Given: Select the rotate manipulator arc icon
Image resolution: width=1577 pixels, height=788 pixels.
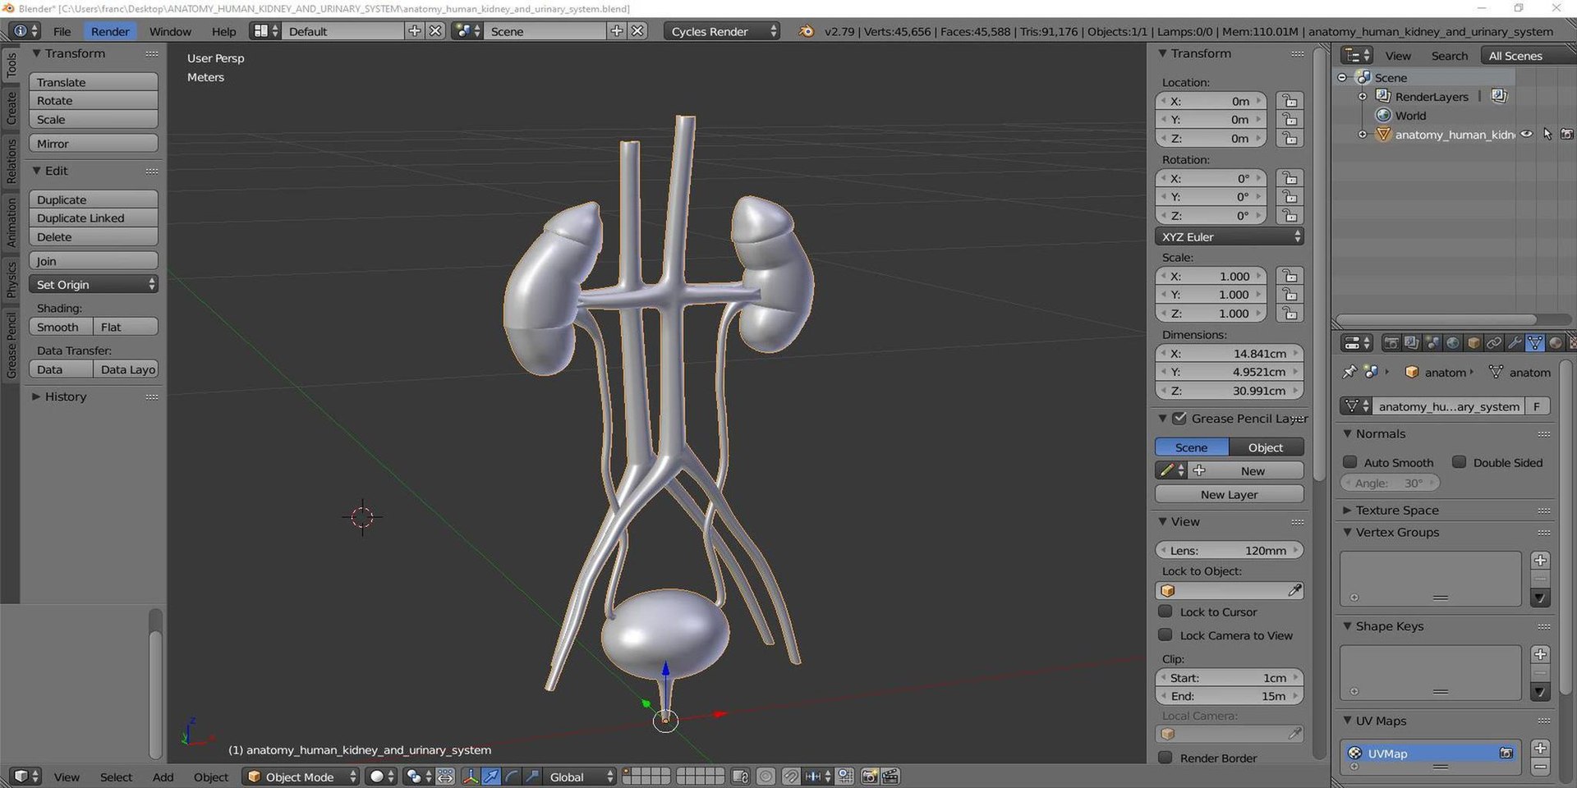Looking at the screenshot, I should (x=511, y=777).
